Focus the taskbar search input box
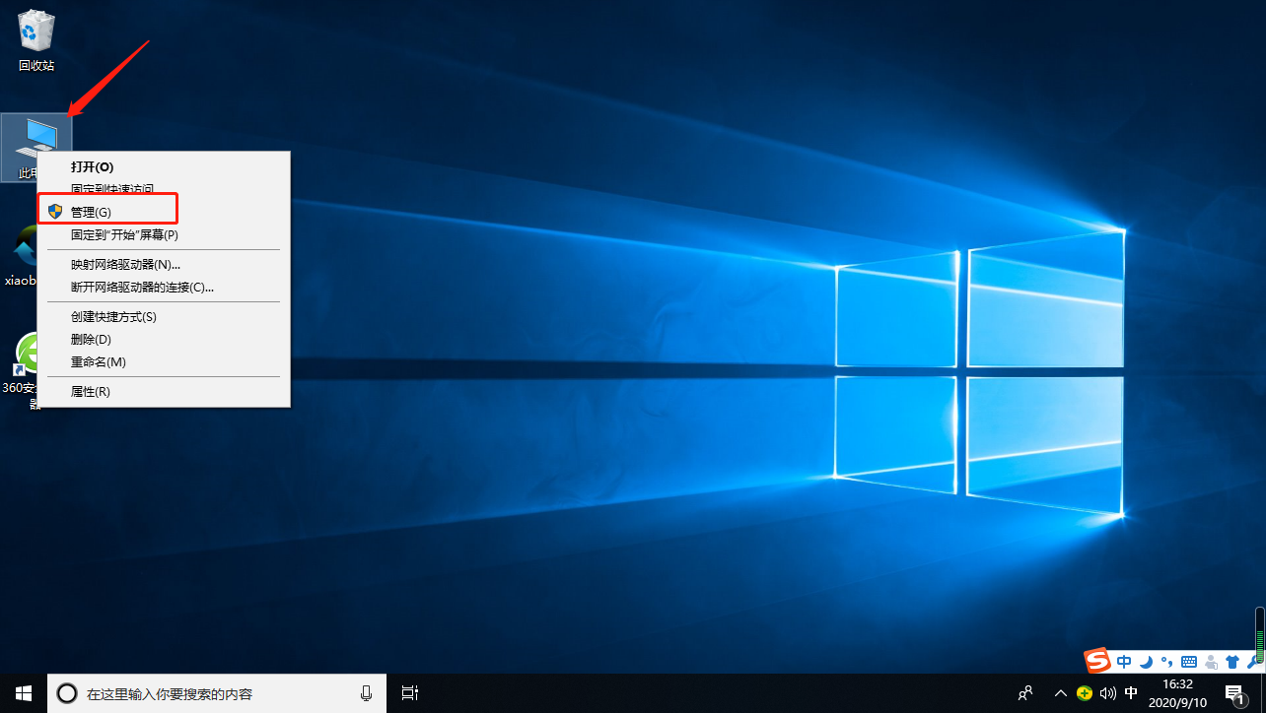The image size is (1266, 713). click(217, 693)
